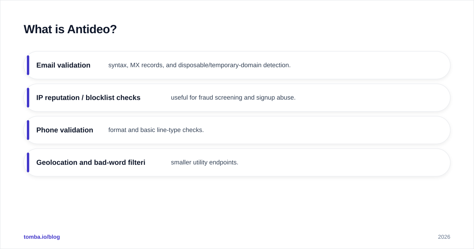Click the purple accent bar beside Geolocation
This screenshot has height=249, width=474.
(28, 162)
